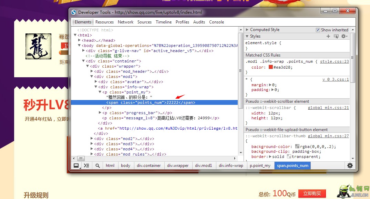Select the p.point_my breadcrumb
The image size is (370, 199).
[x=260, y=166]
